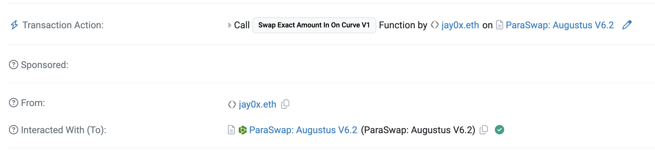Click contract file icon in Interacted With row
Viewport: 655px width, 155px height.
click(231, 130)
